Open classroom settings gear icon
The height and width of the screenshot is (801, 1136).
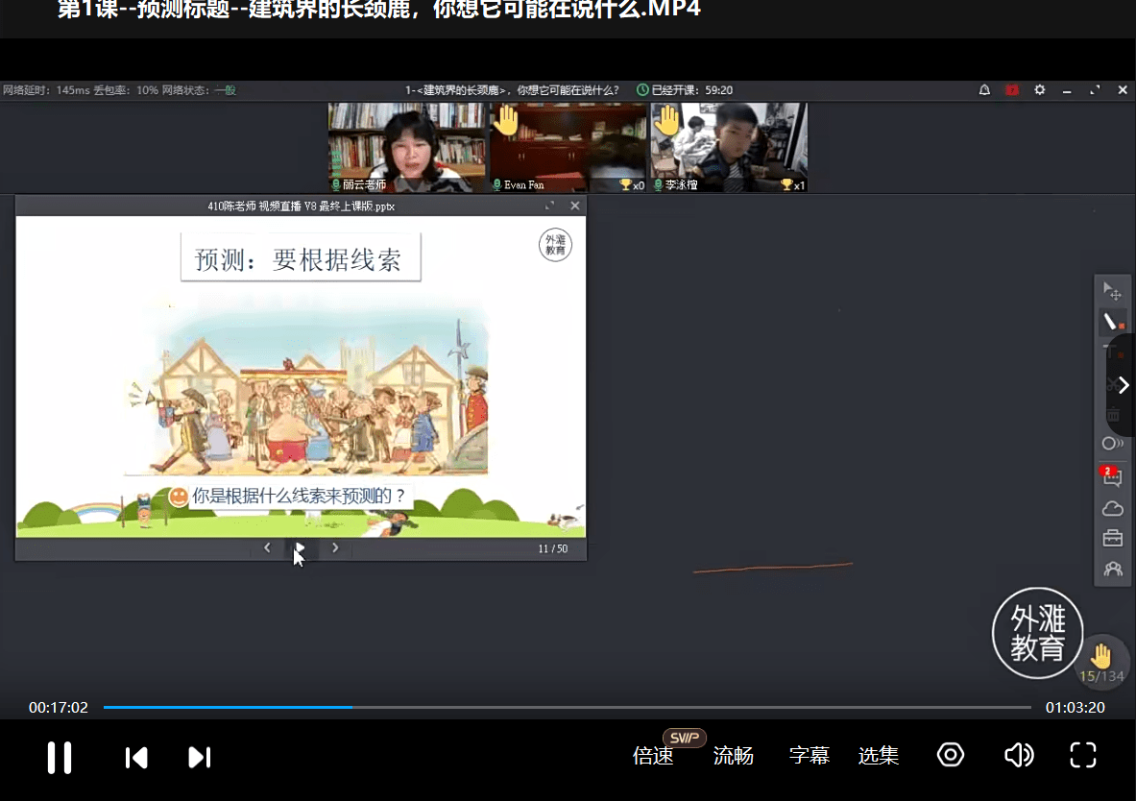pos(1040,90)
